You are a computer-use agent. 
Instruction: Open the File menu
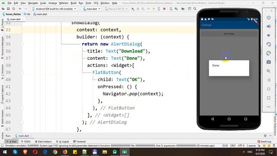tap(10, 3)
